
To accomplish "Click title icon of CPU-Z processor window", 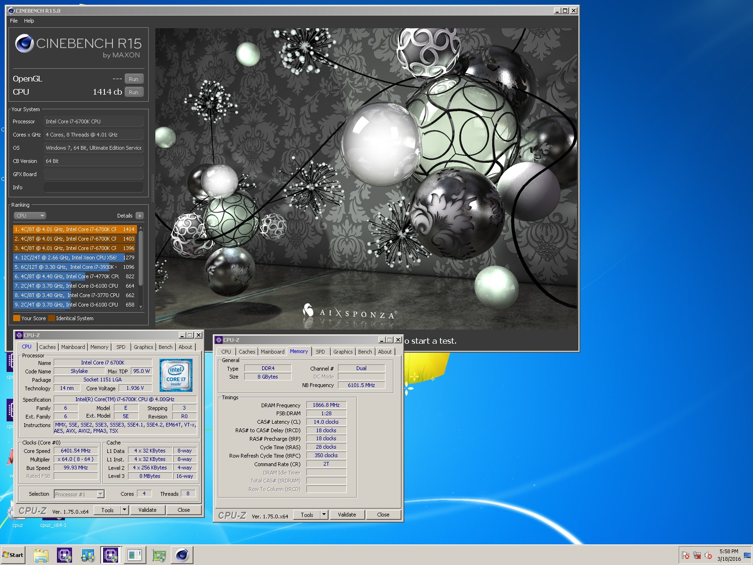I will coord(19,335).
